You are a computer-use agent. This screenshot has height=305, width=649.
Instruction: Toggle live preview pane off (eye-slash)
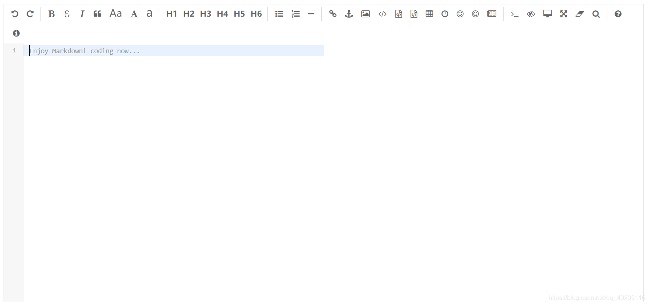coord(531,14)
